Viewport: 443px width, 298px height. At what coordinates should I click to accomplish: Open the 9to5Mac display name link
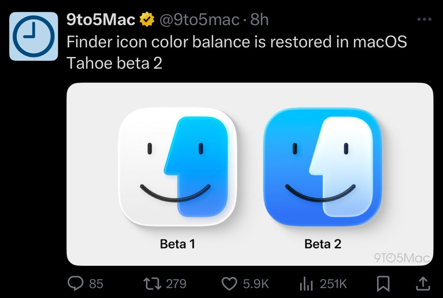click(101, 20)
